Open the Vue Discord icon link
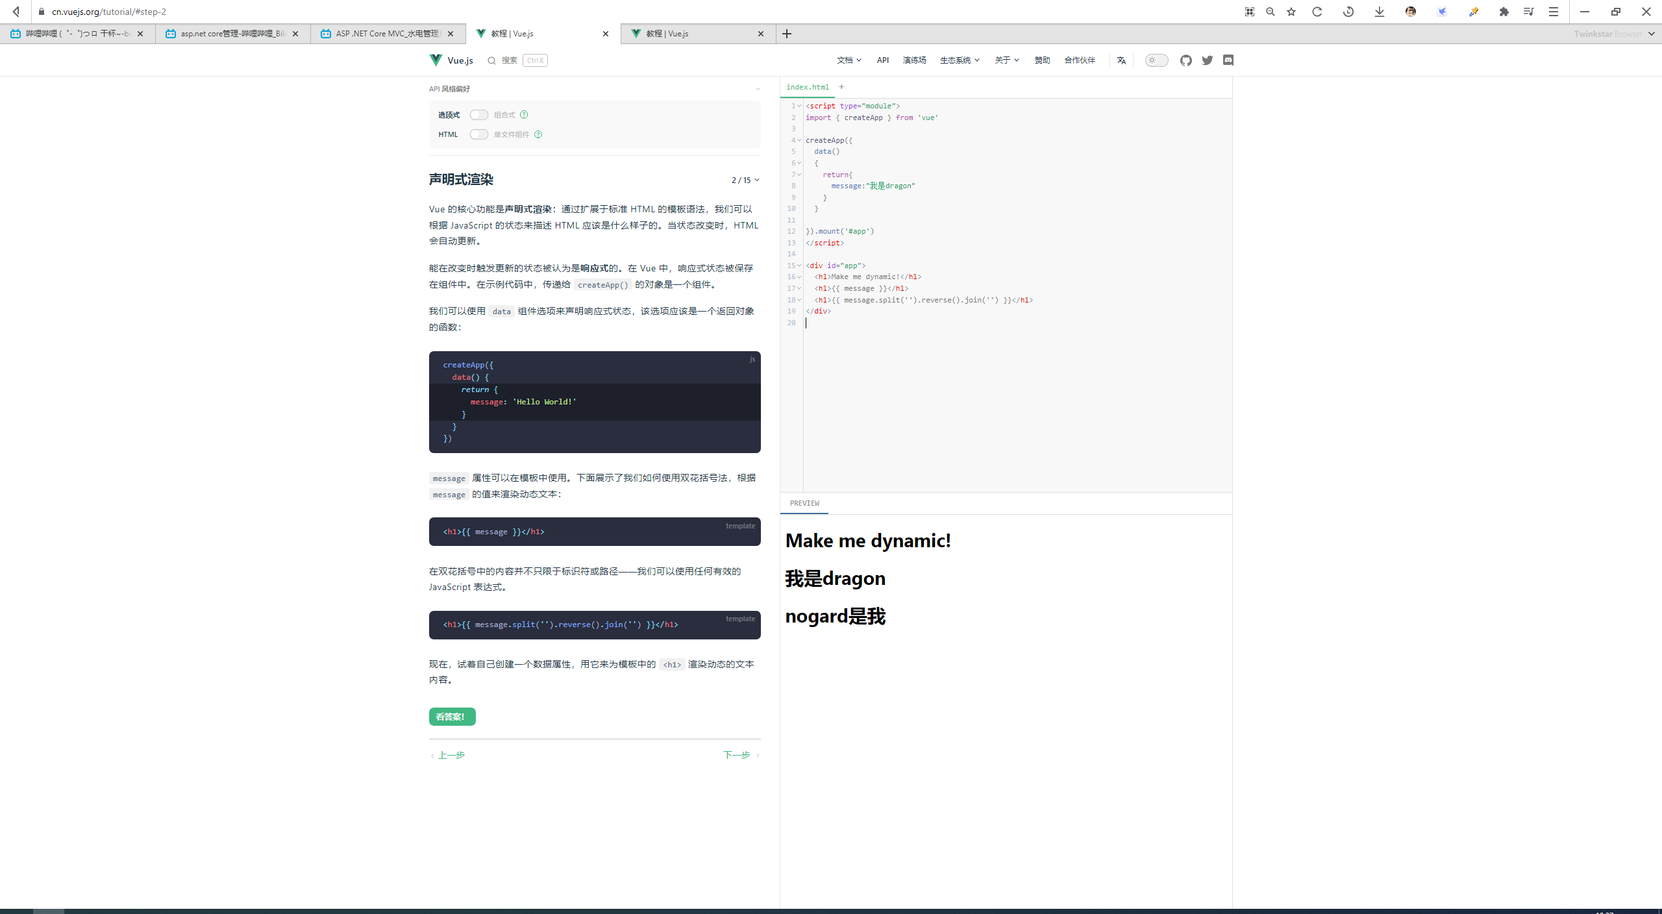The height and width of the screenshot is (914, 1662). pyautogui.click(x=1228, y=60)
